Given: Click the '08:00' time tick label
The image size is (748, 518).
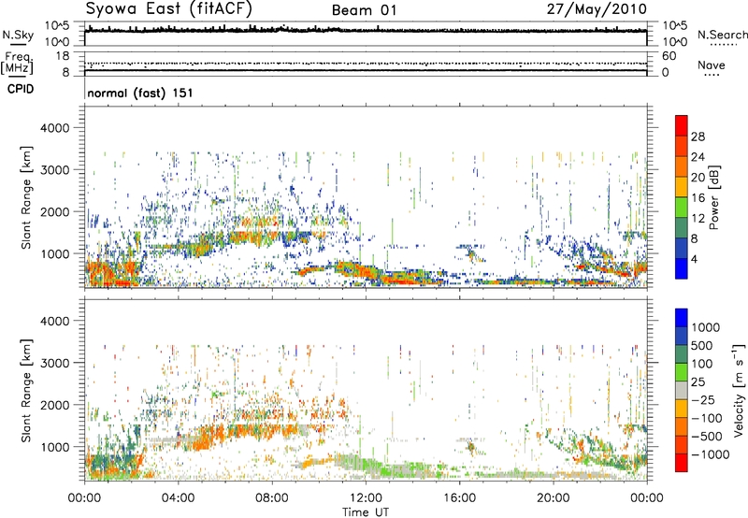Looking at the screenshot, I should 272,498.
